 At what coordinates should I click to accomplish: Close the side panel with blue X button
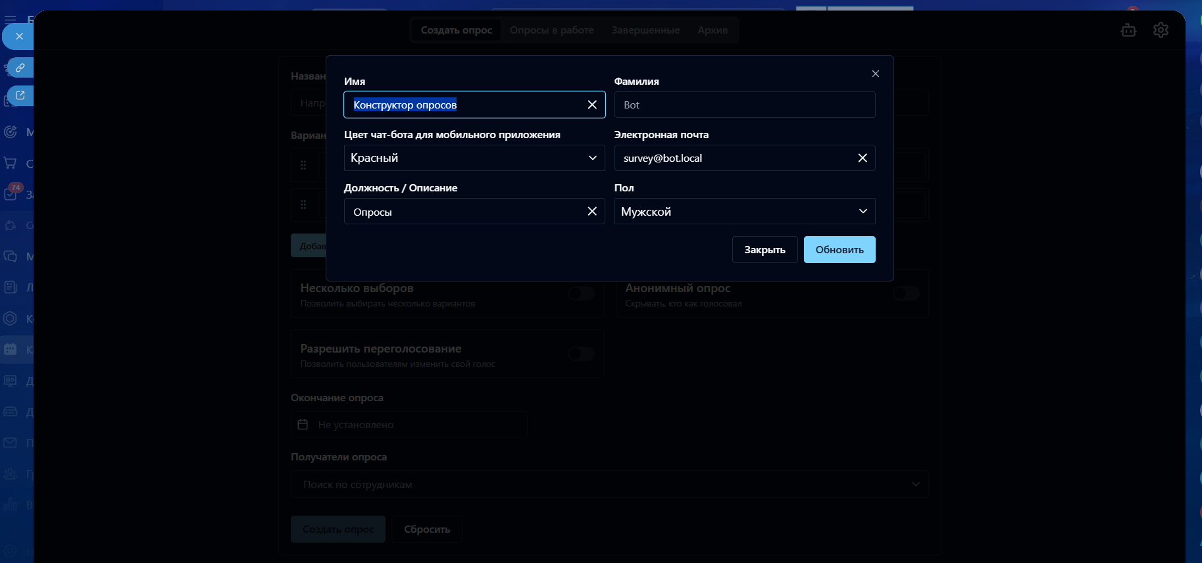coord(19,36)
